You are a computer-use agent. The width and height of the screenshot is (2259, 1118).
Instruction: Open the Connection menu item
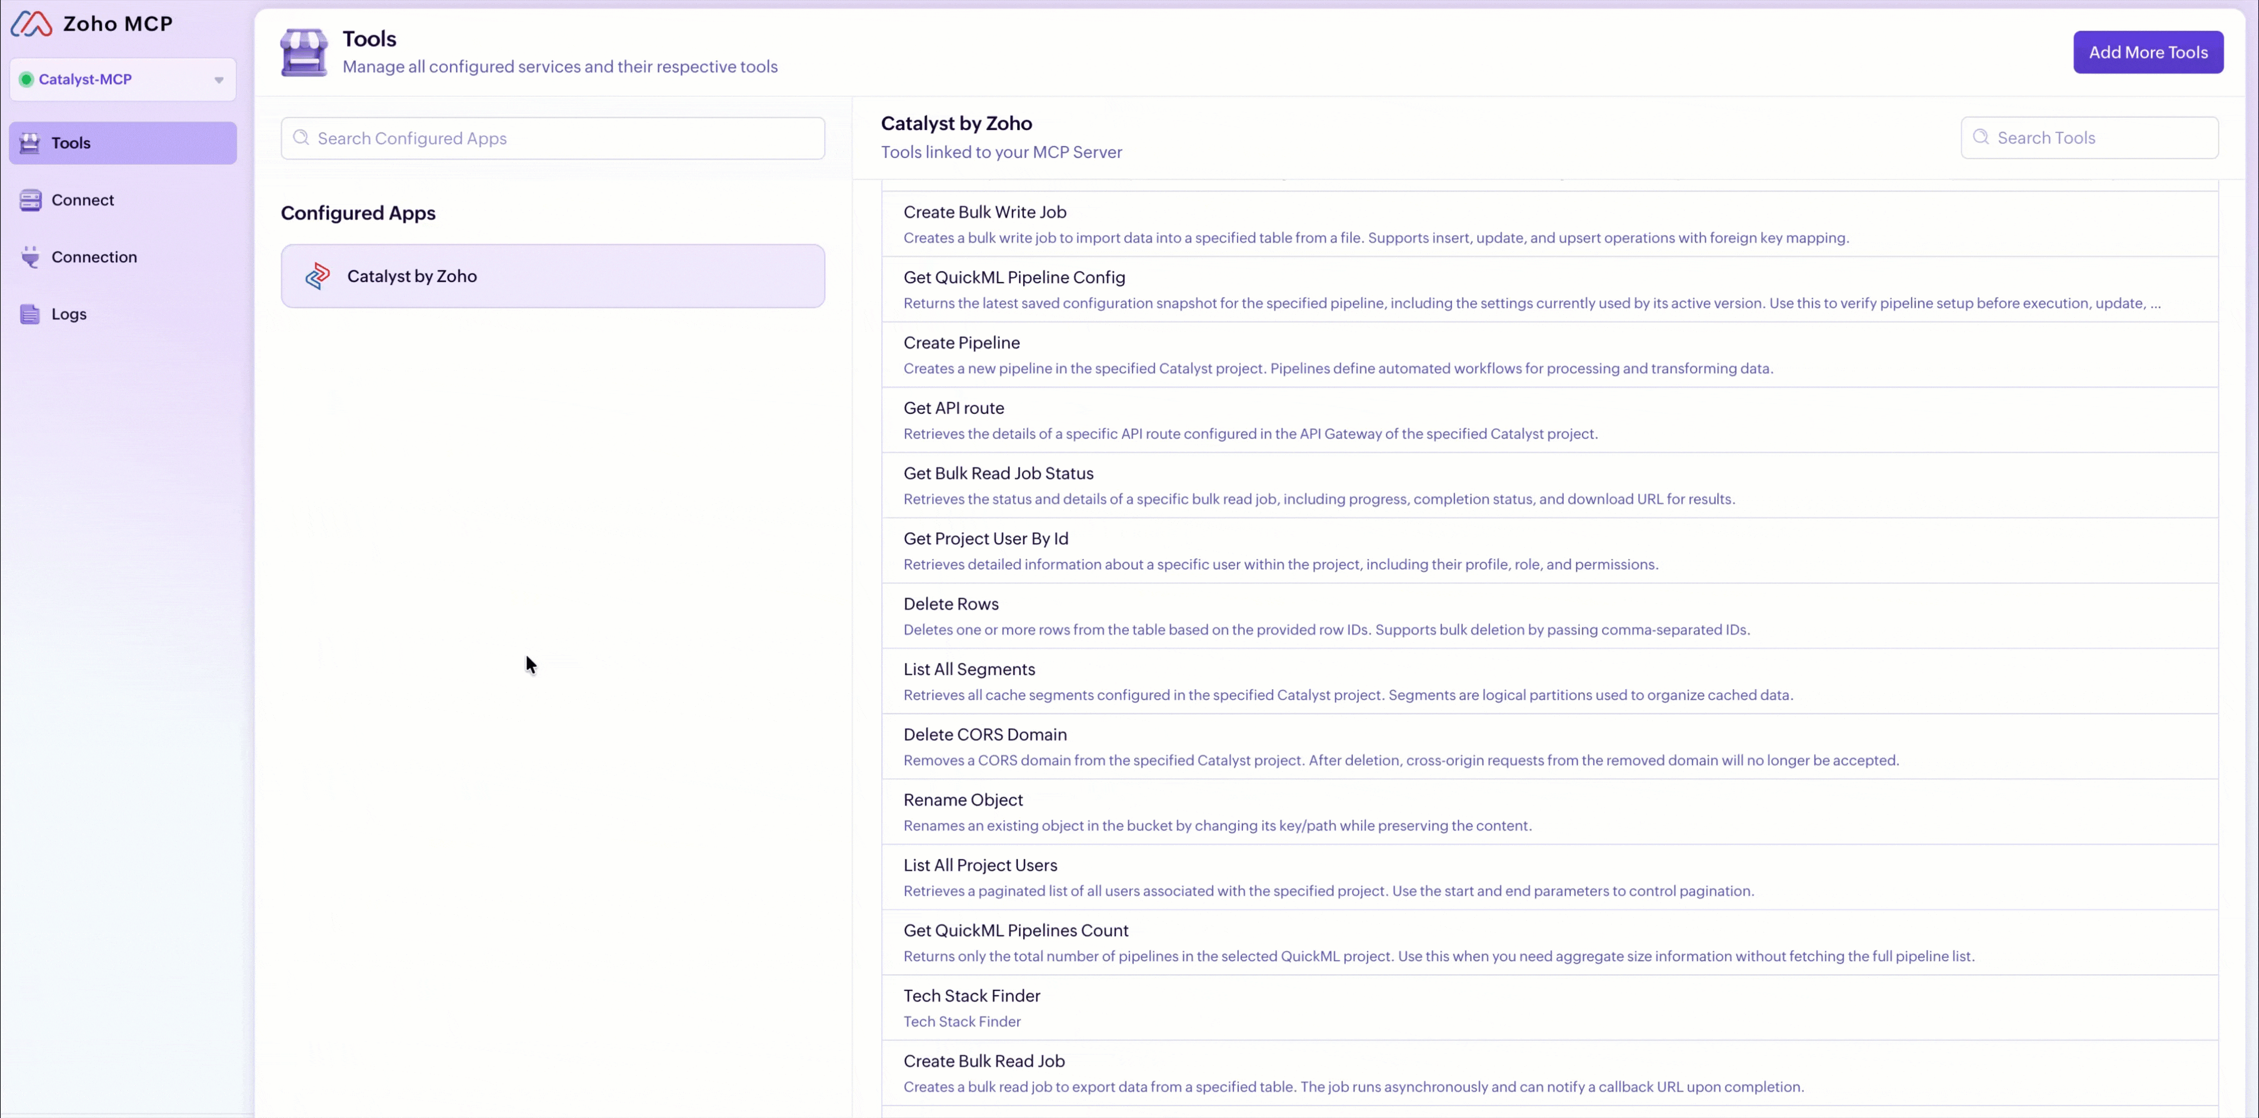[x=123, y=257]
